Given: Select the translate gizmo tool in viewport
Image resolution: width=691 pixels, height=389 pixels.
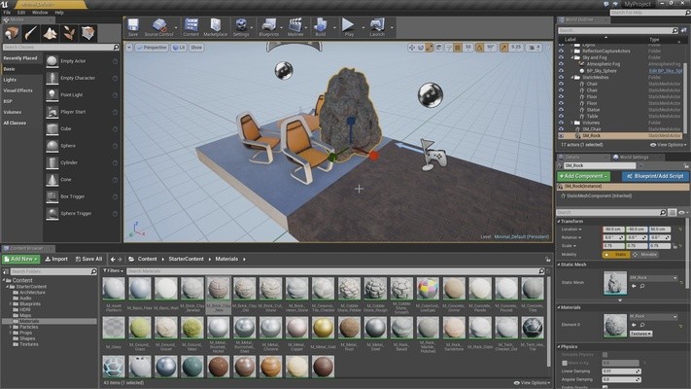Looking at the screenshot, I should tap(412, 48).
